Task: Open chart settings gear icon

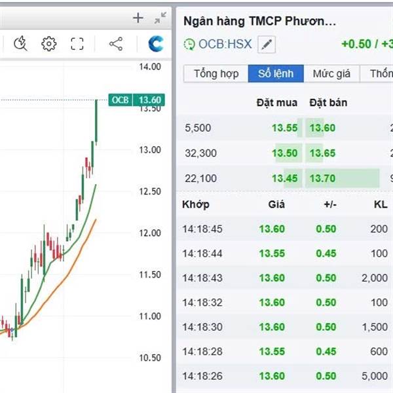Action: click(x=48, y=44)
